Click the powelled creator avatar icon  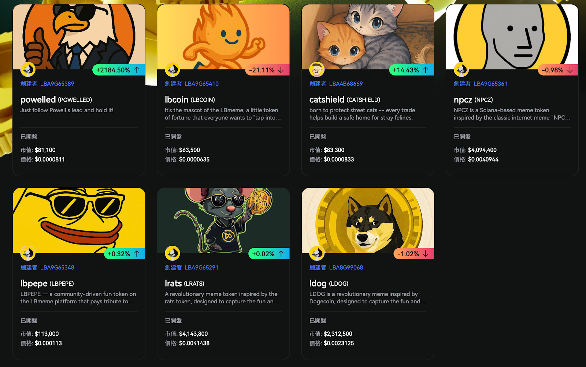[28, 69]
